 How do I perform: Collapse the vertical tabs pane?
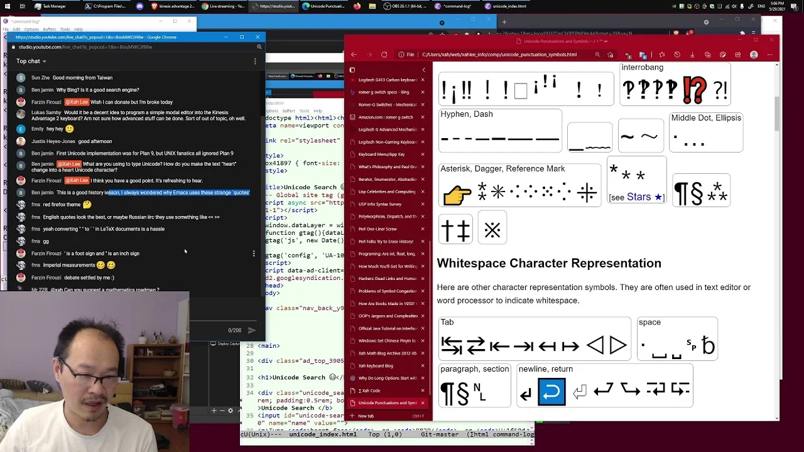click(x=423, y=70)
